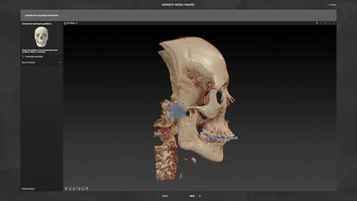Click the left chevron next to Back
Viewport: 357px width, 201px height.
157,196
